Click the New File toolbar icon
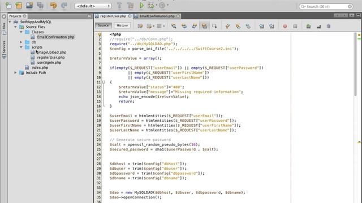This screenshot has width=362, height=203. pyautogui.click(x=8, y=5)
